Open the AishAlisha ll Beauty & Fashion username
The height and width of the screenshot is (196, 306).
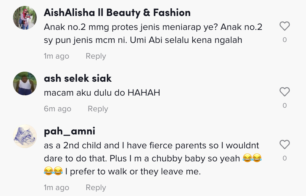(x=117, y=13)
